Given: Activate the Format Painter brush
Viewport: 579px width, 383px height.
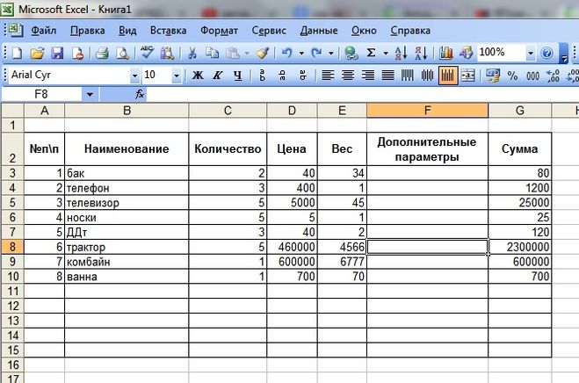Looking at the screenshot, I should (x=263, y=54).
